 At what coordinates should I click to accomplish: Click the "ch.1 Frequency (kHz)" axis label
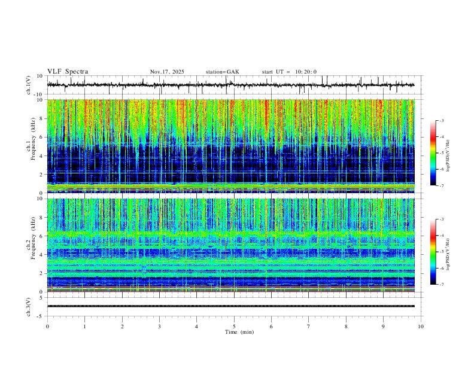point(31,138)
